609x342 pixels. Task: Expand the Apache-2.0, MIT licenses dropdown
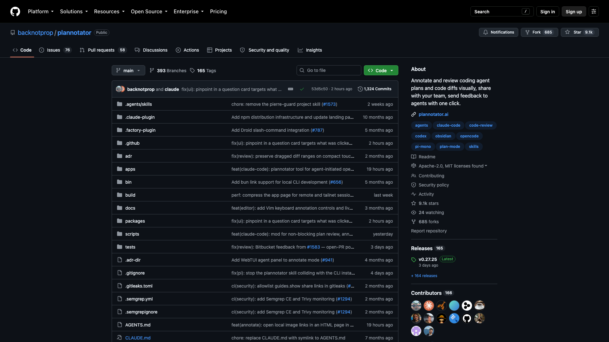pyautogui.click(x=453, y=166)
